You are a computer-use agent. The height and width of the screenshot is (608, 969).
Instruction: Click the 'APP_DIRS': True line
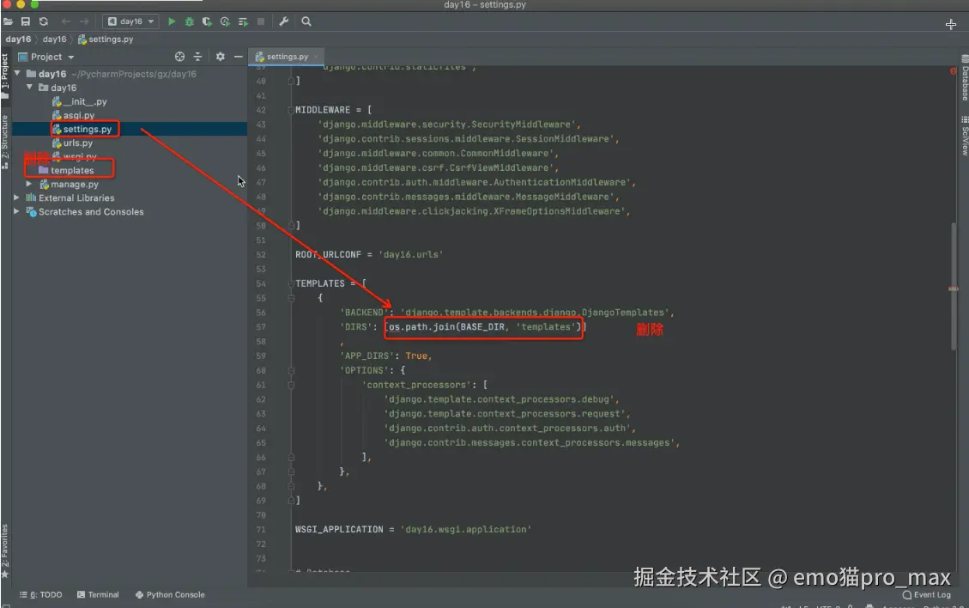[x=385, y=356]
